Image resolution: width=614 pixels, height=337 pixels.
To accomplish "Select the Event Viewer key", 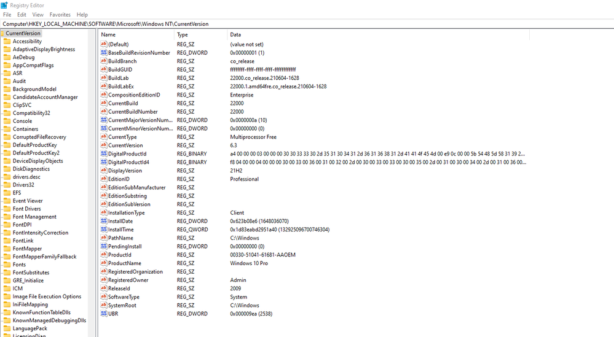I will coord(28,201).
